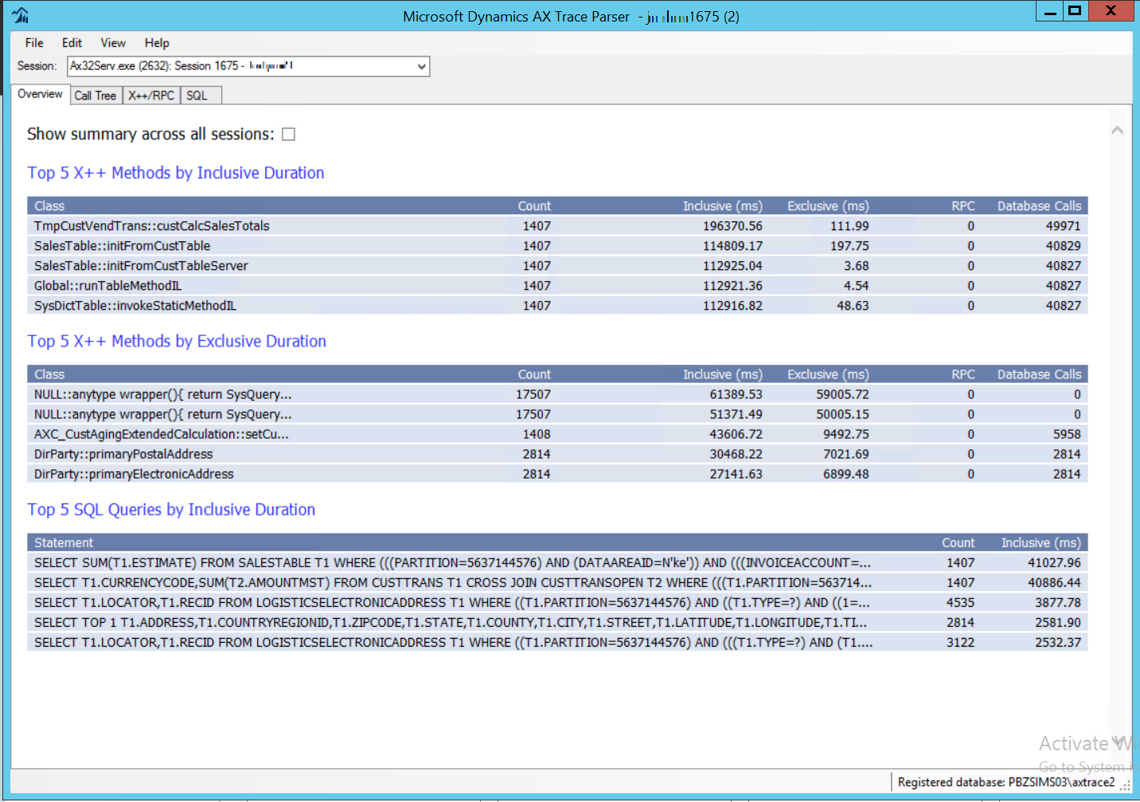Viewport: 1140px width, 802px height.
Task: Select Global::runTableMethodIL row
Action: pos(557,286)
